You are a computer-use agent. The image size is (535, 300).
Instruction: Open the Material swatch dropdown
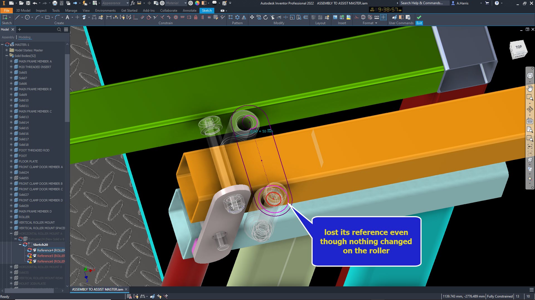tap(185, 3)
